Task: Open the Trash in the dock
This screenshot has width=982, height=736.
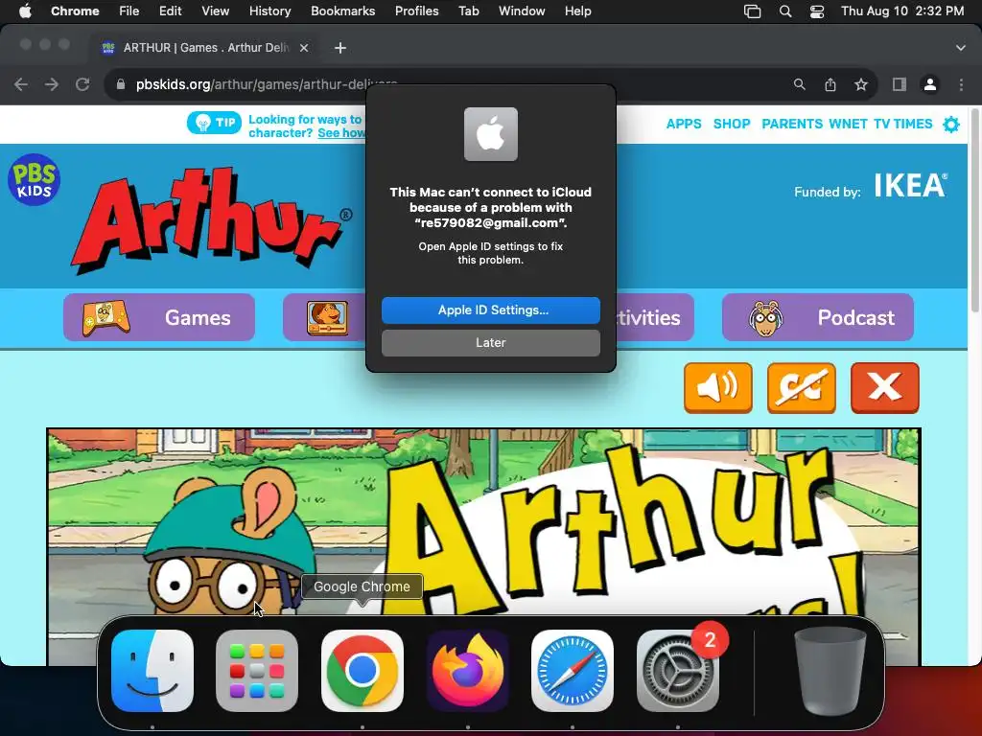Action: [830, 670]
